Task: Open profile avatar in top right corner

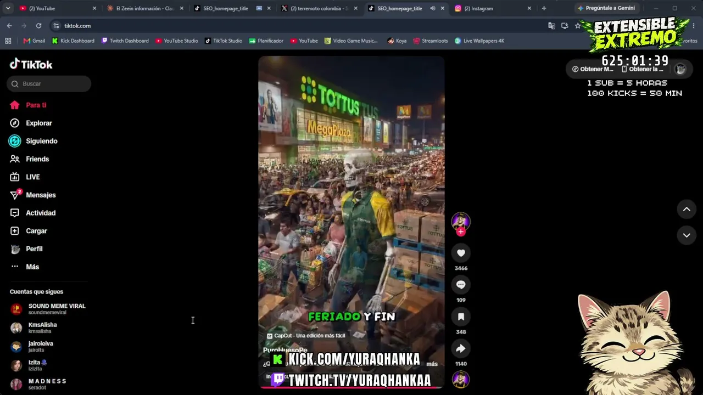Action: pos(680,69)
